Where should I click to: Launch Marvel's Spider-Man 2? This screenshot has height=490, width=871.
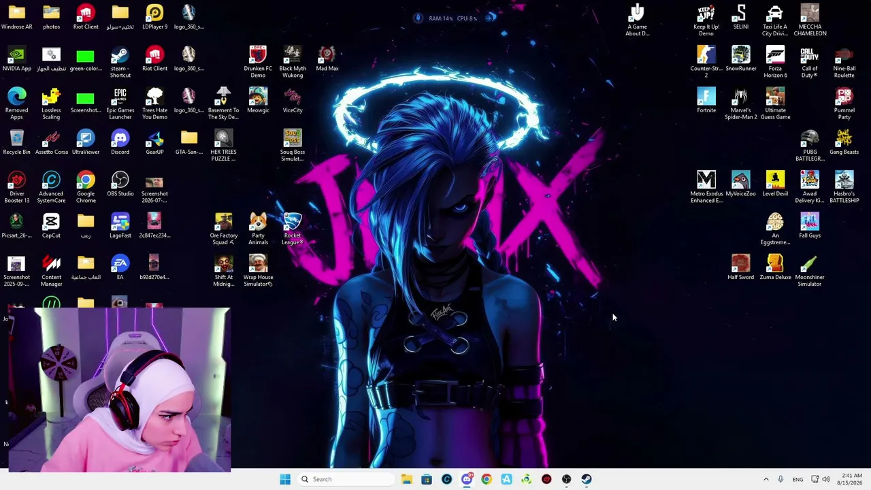741,104
